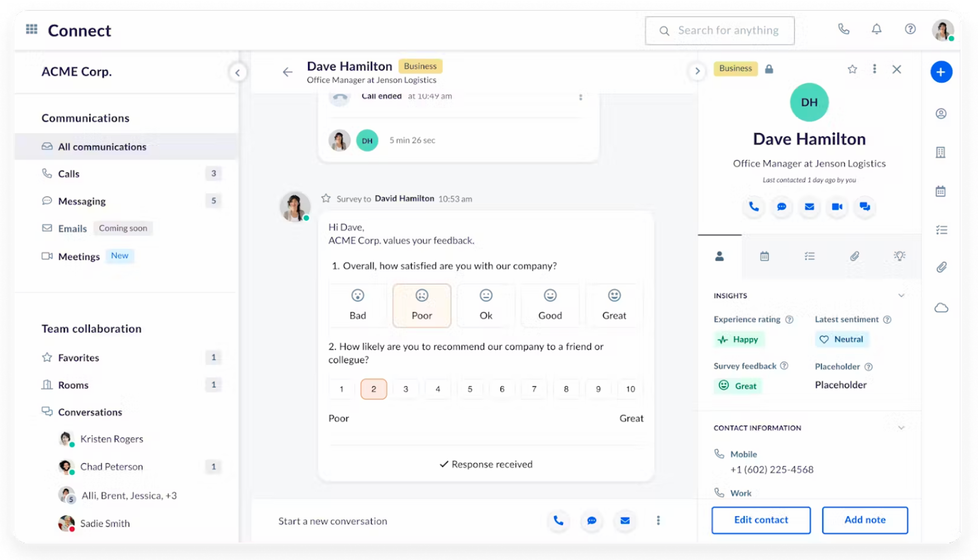
Task: Open the help question mark icon
Action: click(x=910, y=30)
